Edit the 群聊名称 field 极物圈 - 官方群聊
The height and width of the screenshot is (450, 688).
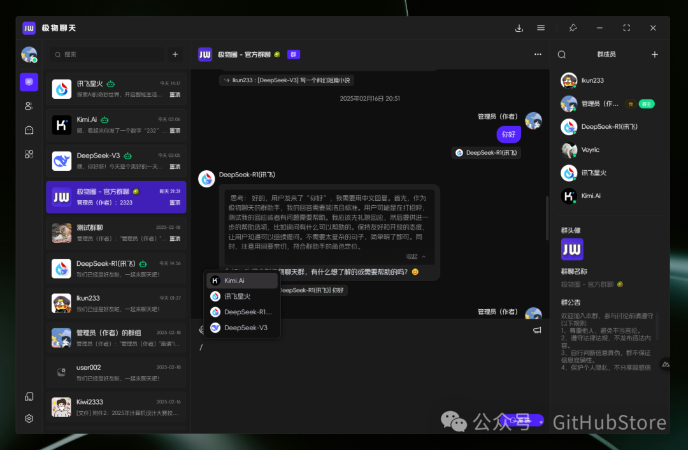point(592,284)
